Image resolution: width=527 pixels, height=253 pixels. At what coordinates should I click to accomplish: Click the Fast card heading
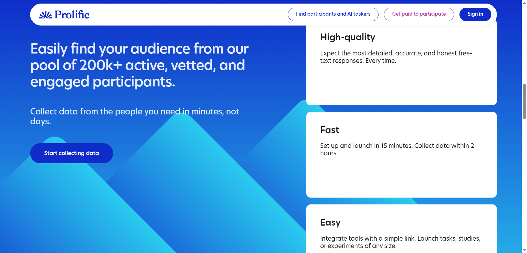coord(329,130)
